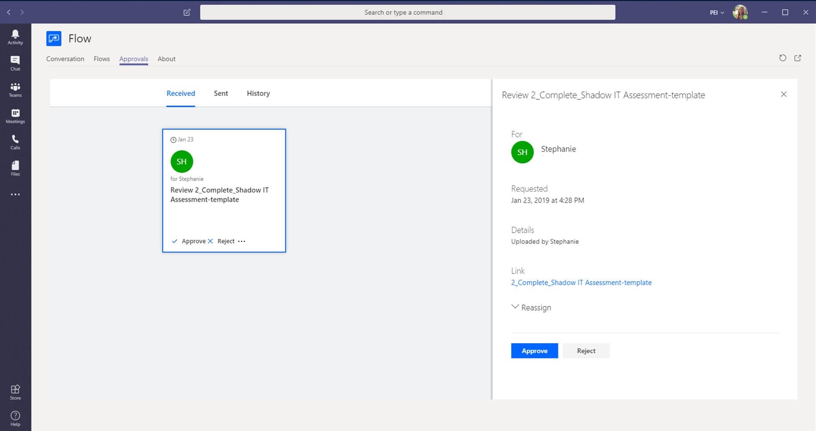Open the History approvals tab

pos(258,93)
